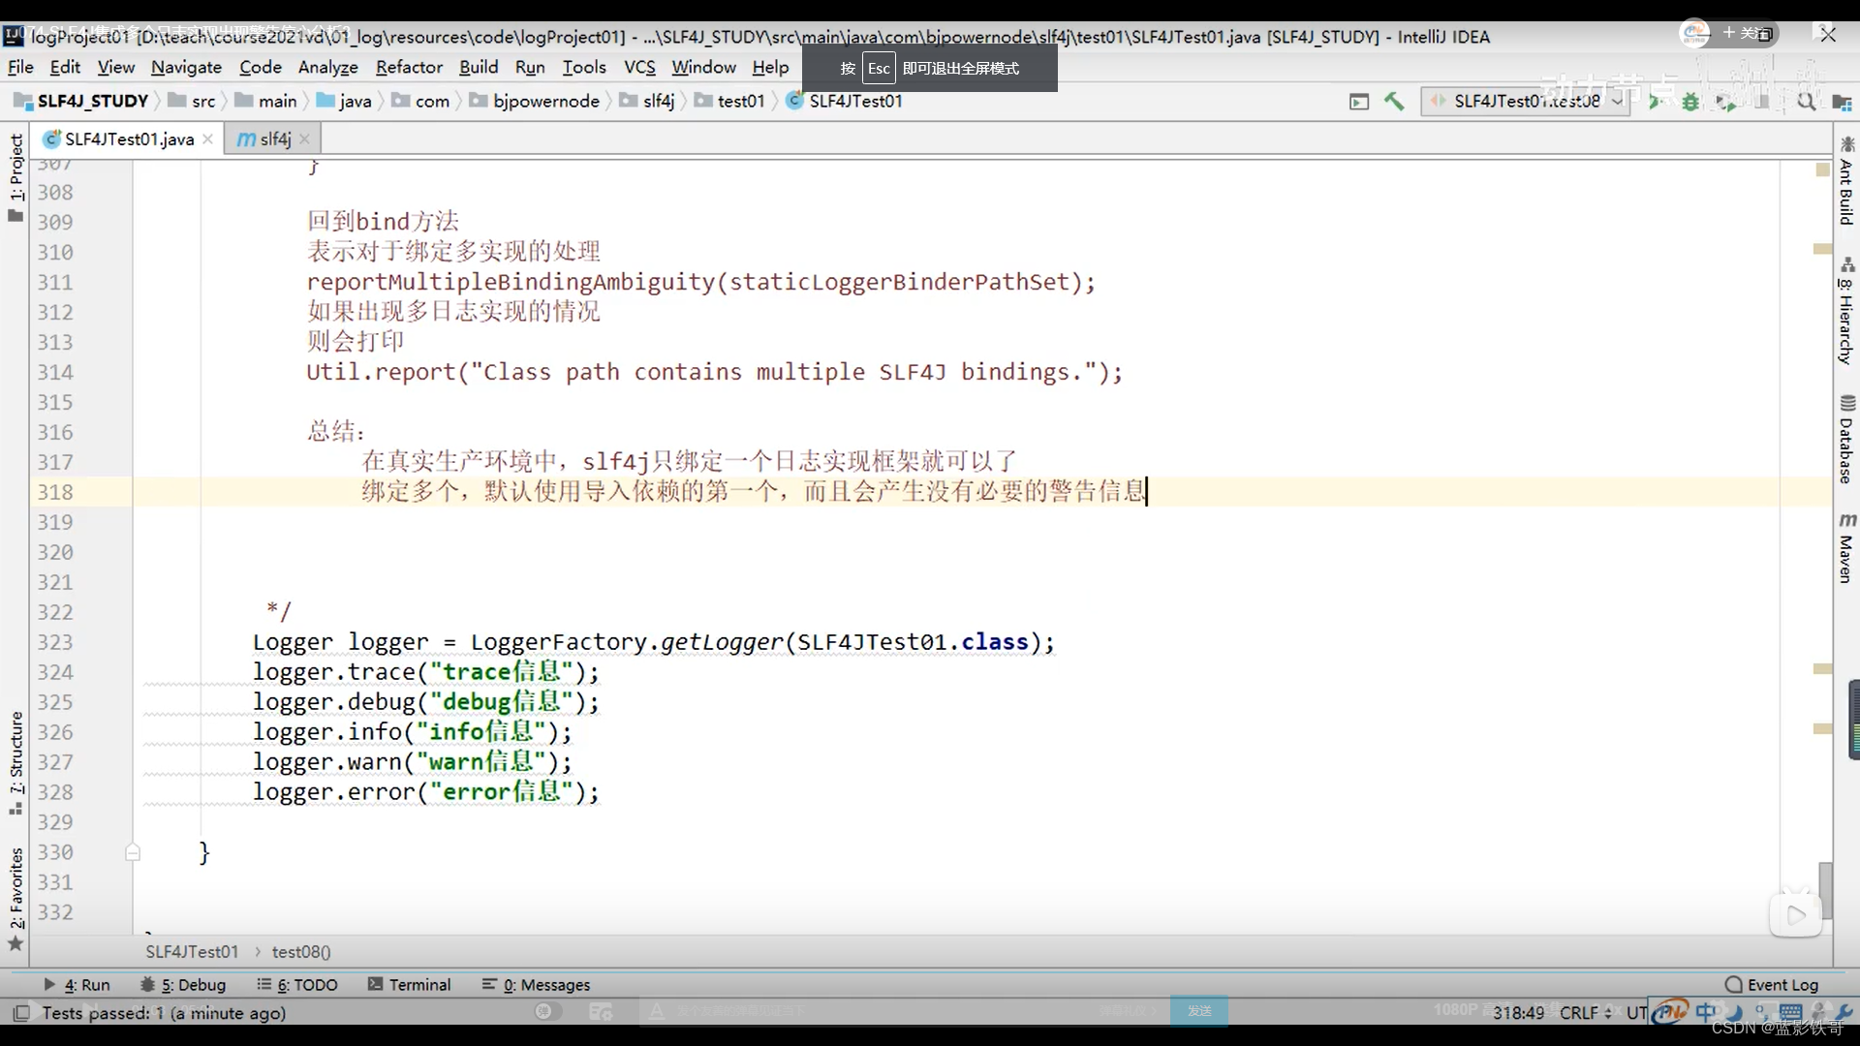Open the 5: Debug tool window
This screenshot has height=1046, width=1860.
pyautogui.click(x=183, y=984)
